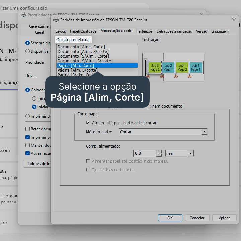Screen dimensions: 241x241
Task: Decrease Comp. alimentado with down arrow
Action: (159, 155)
